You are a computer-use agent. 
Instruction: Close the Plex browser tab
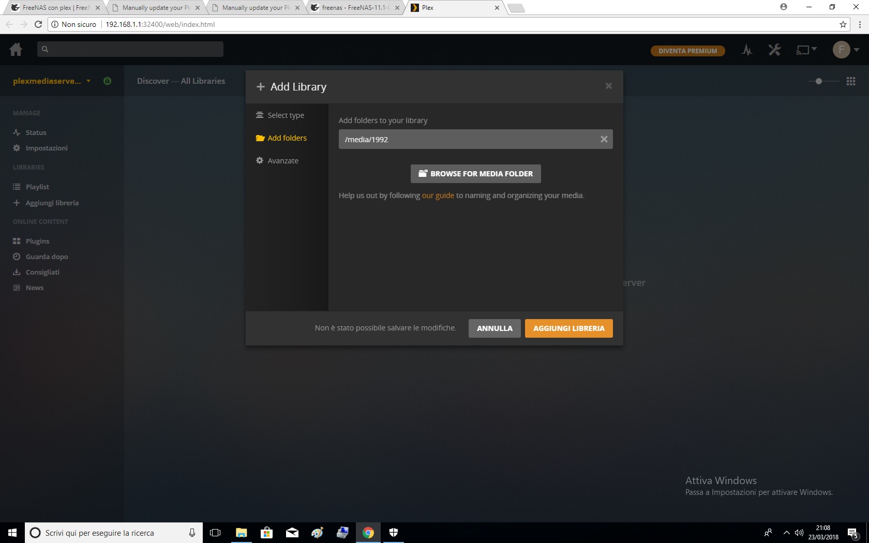pos(497,8)
